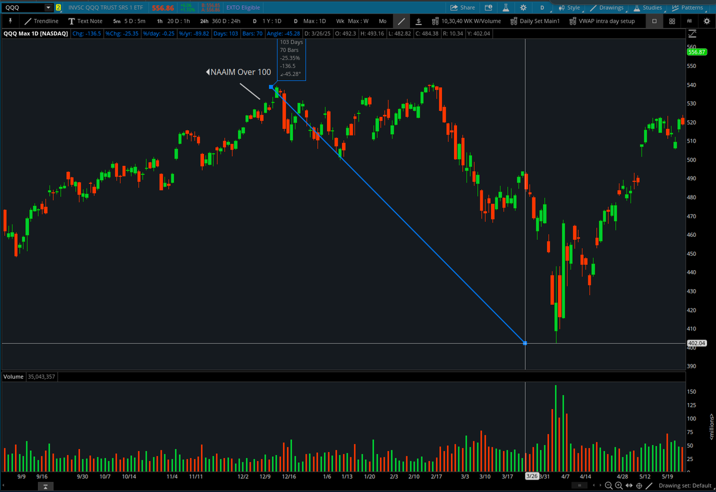
Task: Toggle the pencil drawing mode in the toolbar
Action: click(x=401, y=21)
